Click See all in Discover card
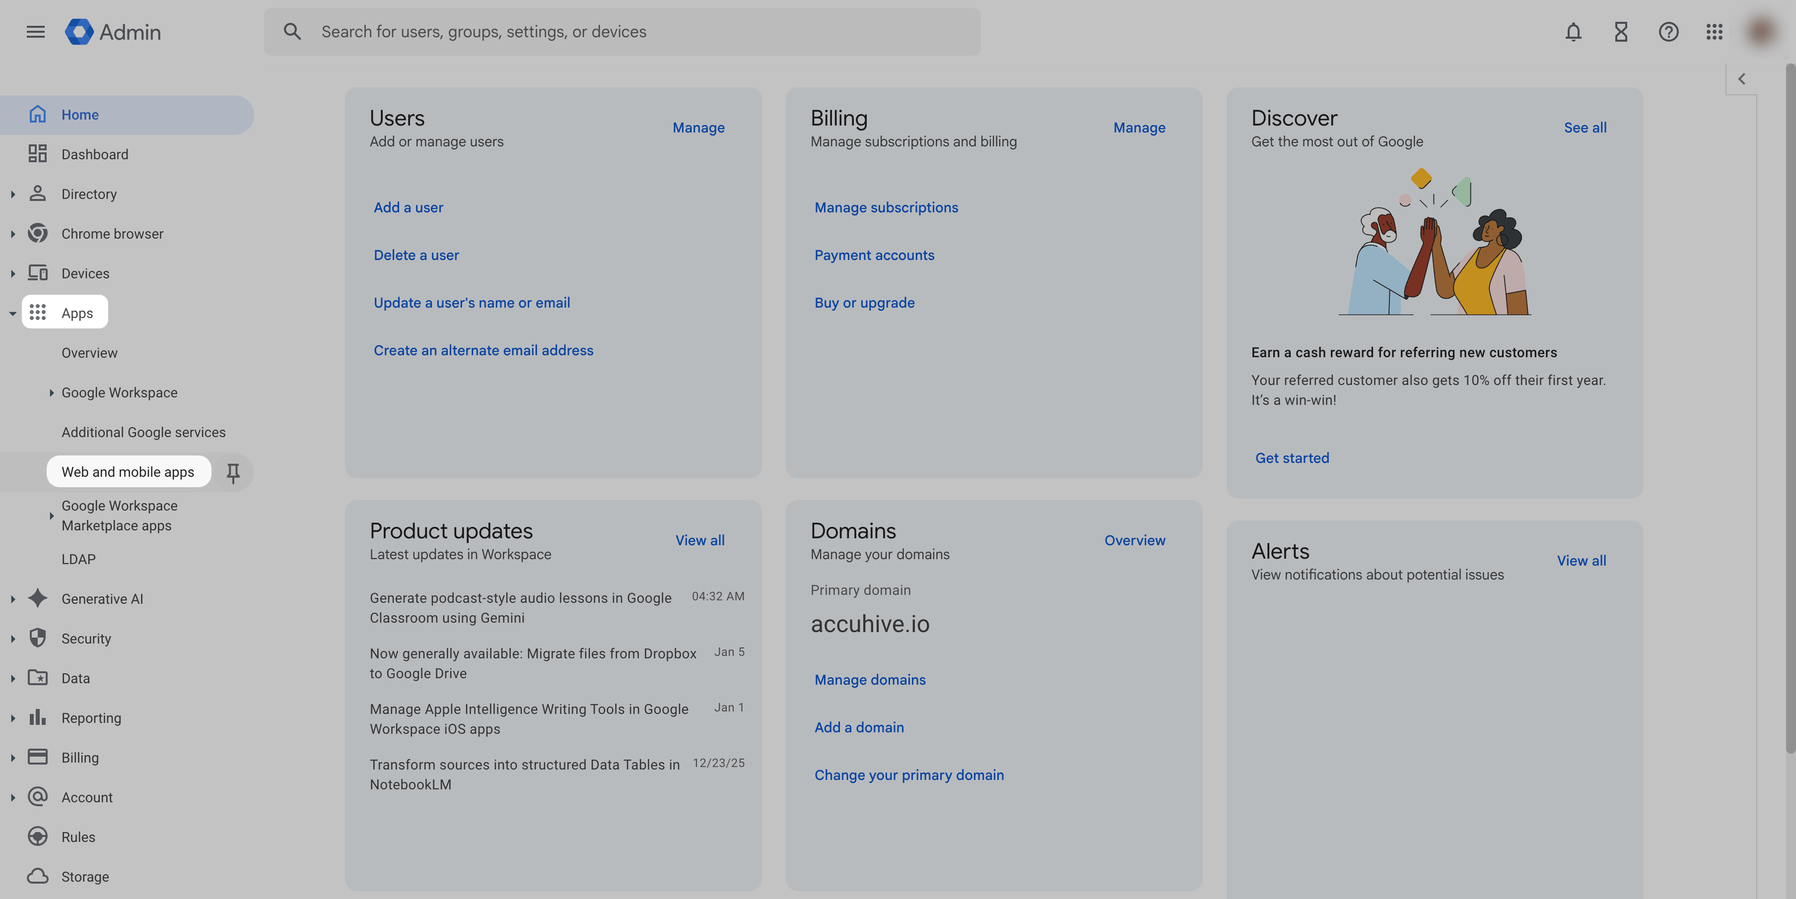This screenshot has height=899, width=1796. click(x=1585, y=128)
